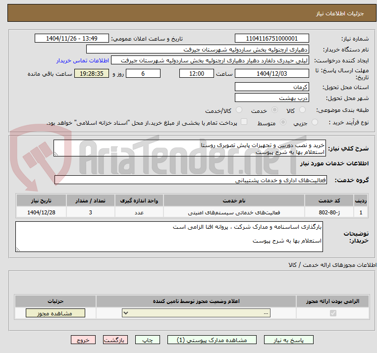The width and height of the screenshot is (377, 353).
Task: Click the unit cell عدد
Action: click(x=139, y=212)
